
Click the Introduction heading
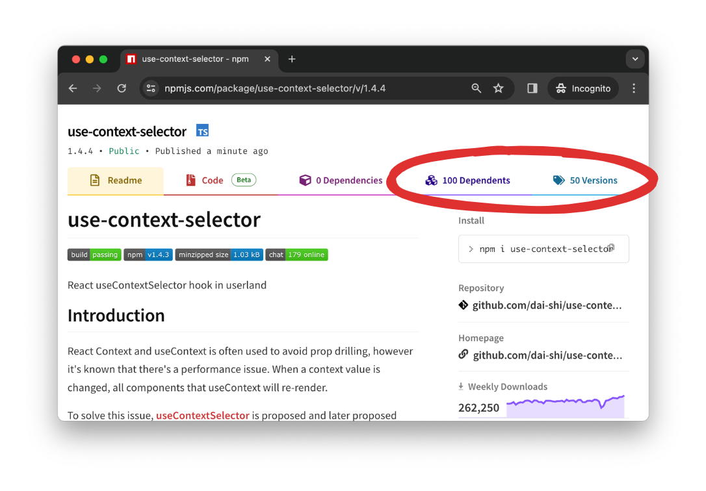click(116, 316)
